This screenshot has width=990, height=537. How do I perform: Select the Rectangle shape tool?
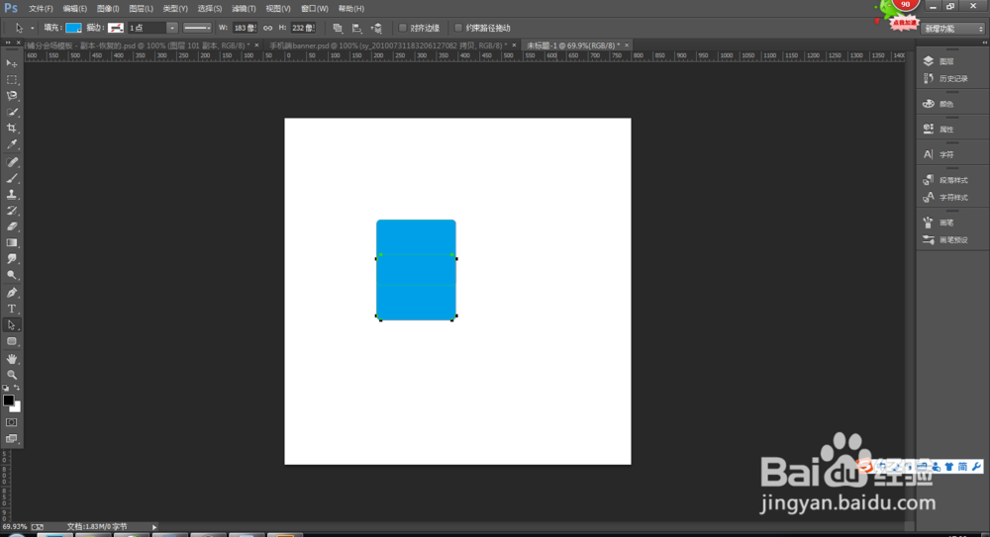coord(12,341)
